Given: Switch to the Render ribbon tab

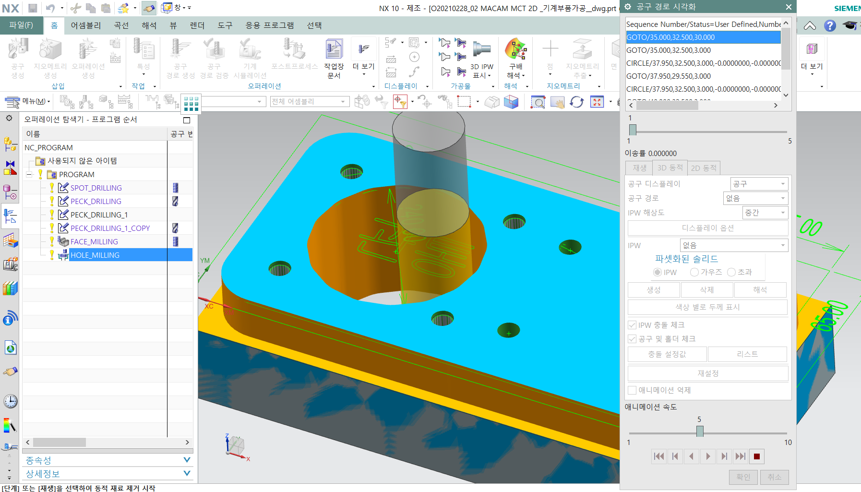Looking at the screenshot, I should (x=197, y=25).
